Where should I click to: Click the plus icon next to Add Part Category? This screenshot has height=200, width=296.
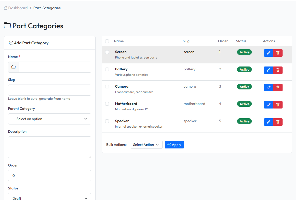pos(11,43)
